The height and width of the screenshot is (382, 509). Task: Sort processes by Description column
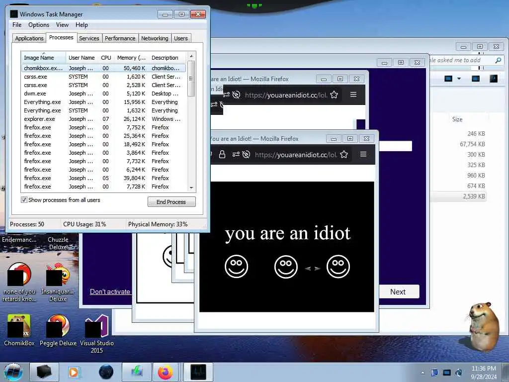click(x=168, y=58)
